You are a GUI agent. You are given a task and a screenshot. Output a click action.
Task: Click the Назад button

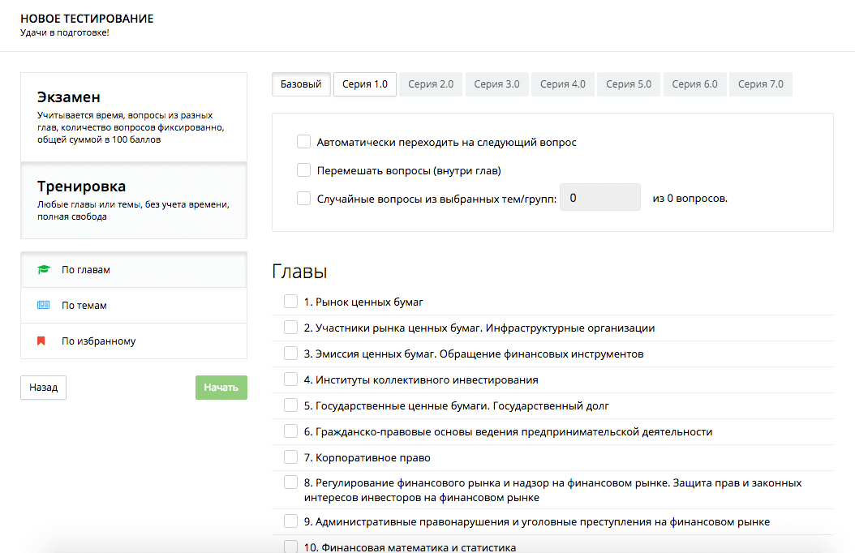(x=43, y=388)
